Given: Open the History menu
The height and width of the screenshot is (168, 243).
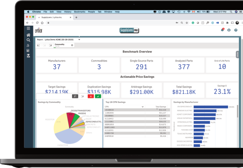Looking at the screenshot, I should click(68, 12).
